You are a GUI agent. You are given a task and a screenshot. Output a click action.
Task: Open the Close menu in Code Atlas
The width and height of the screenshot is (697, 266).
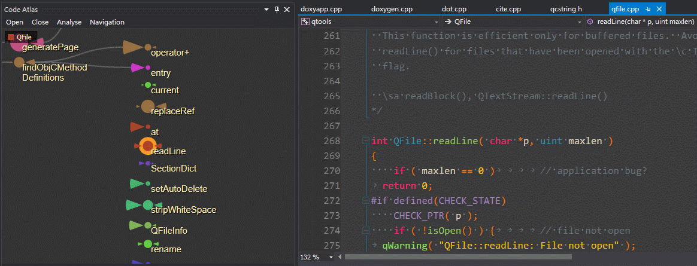(40, 22)
